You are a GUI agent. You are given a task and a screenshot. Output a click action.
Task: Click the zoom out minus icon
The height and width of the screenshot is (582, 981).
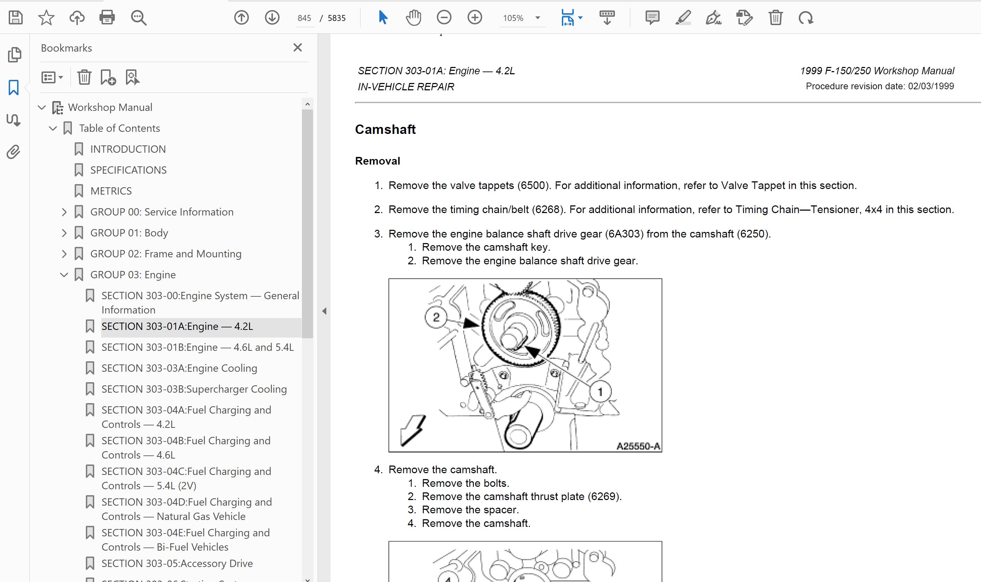(444, 18)
